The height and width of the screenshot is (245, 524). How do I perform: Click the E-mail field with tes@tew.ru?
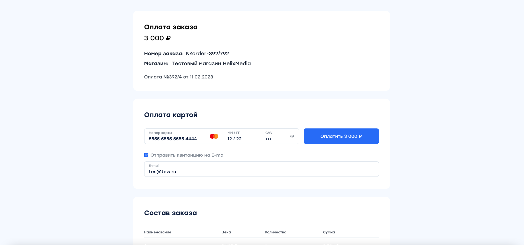[261, 169]
